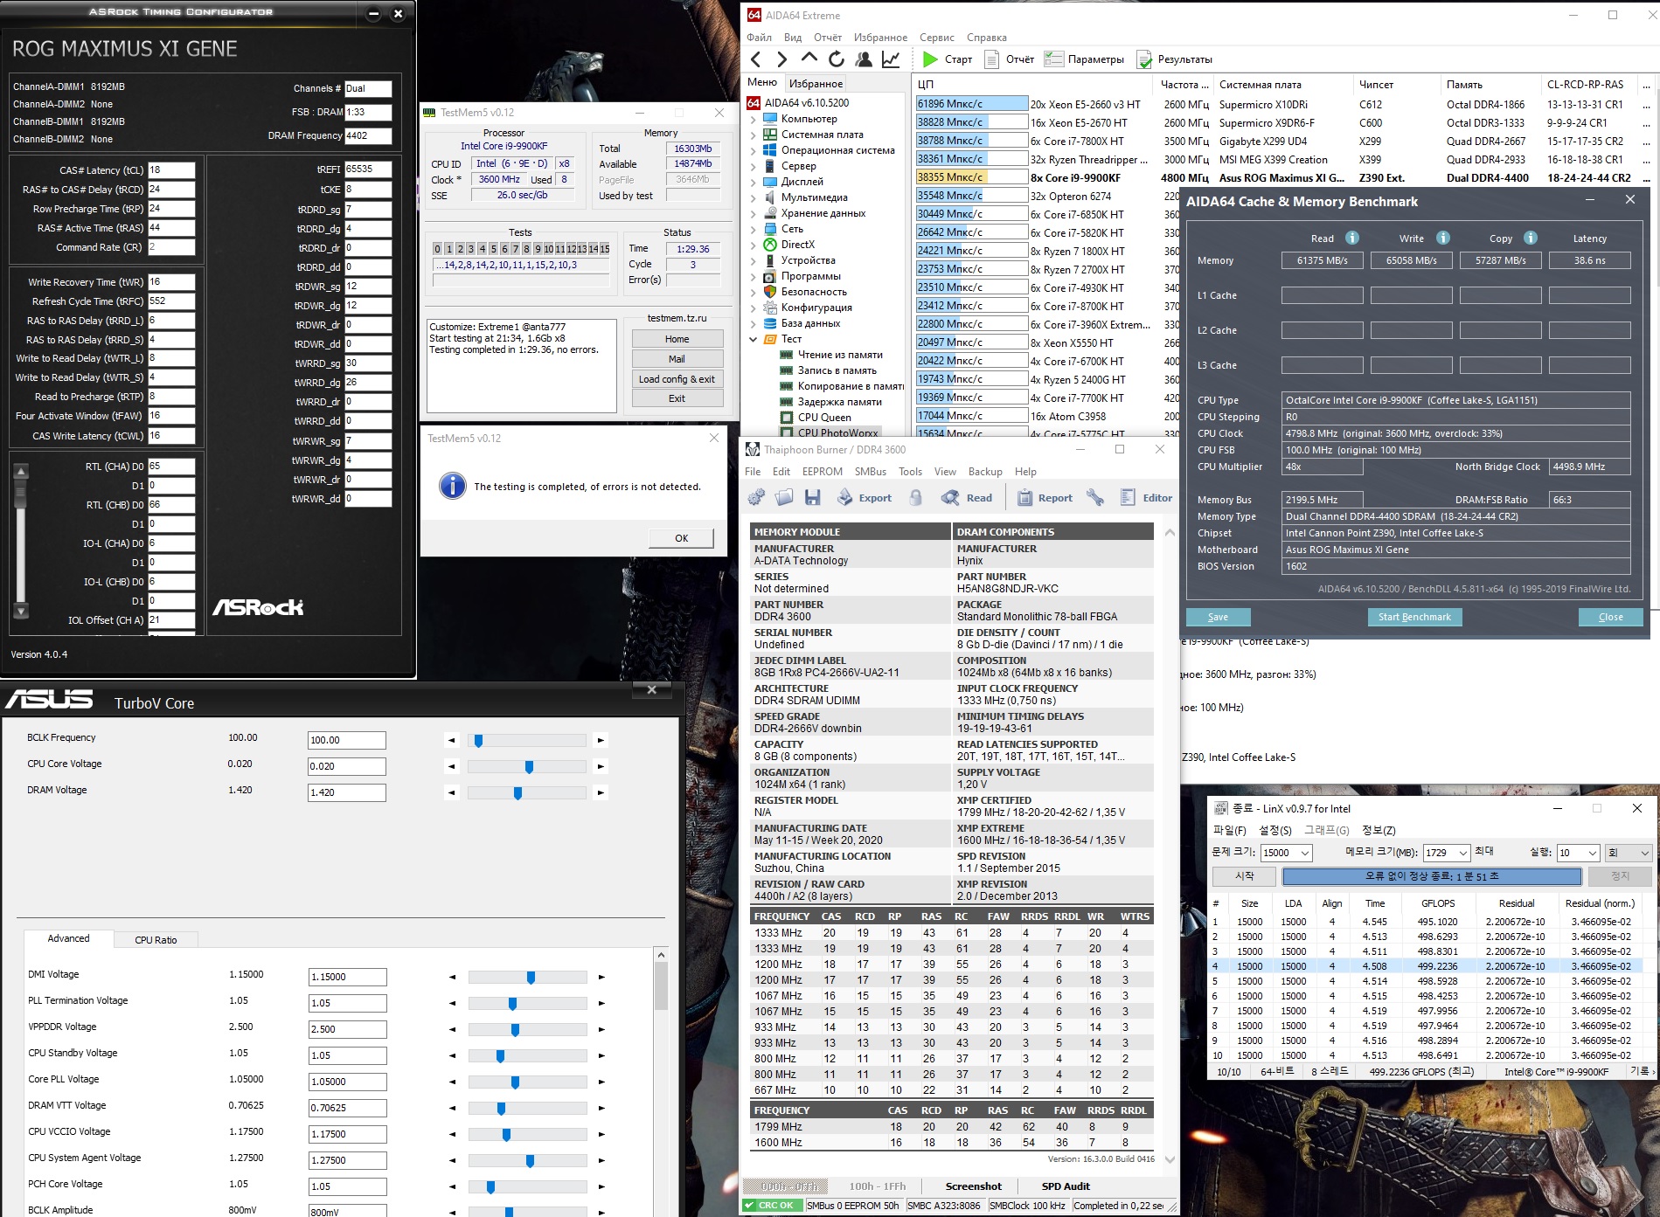Open the 설정(S) menu in LinX
Screen dimensions: 1660x1217
click(1275, 830)
